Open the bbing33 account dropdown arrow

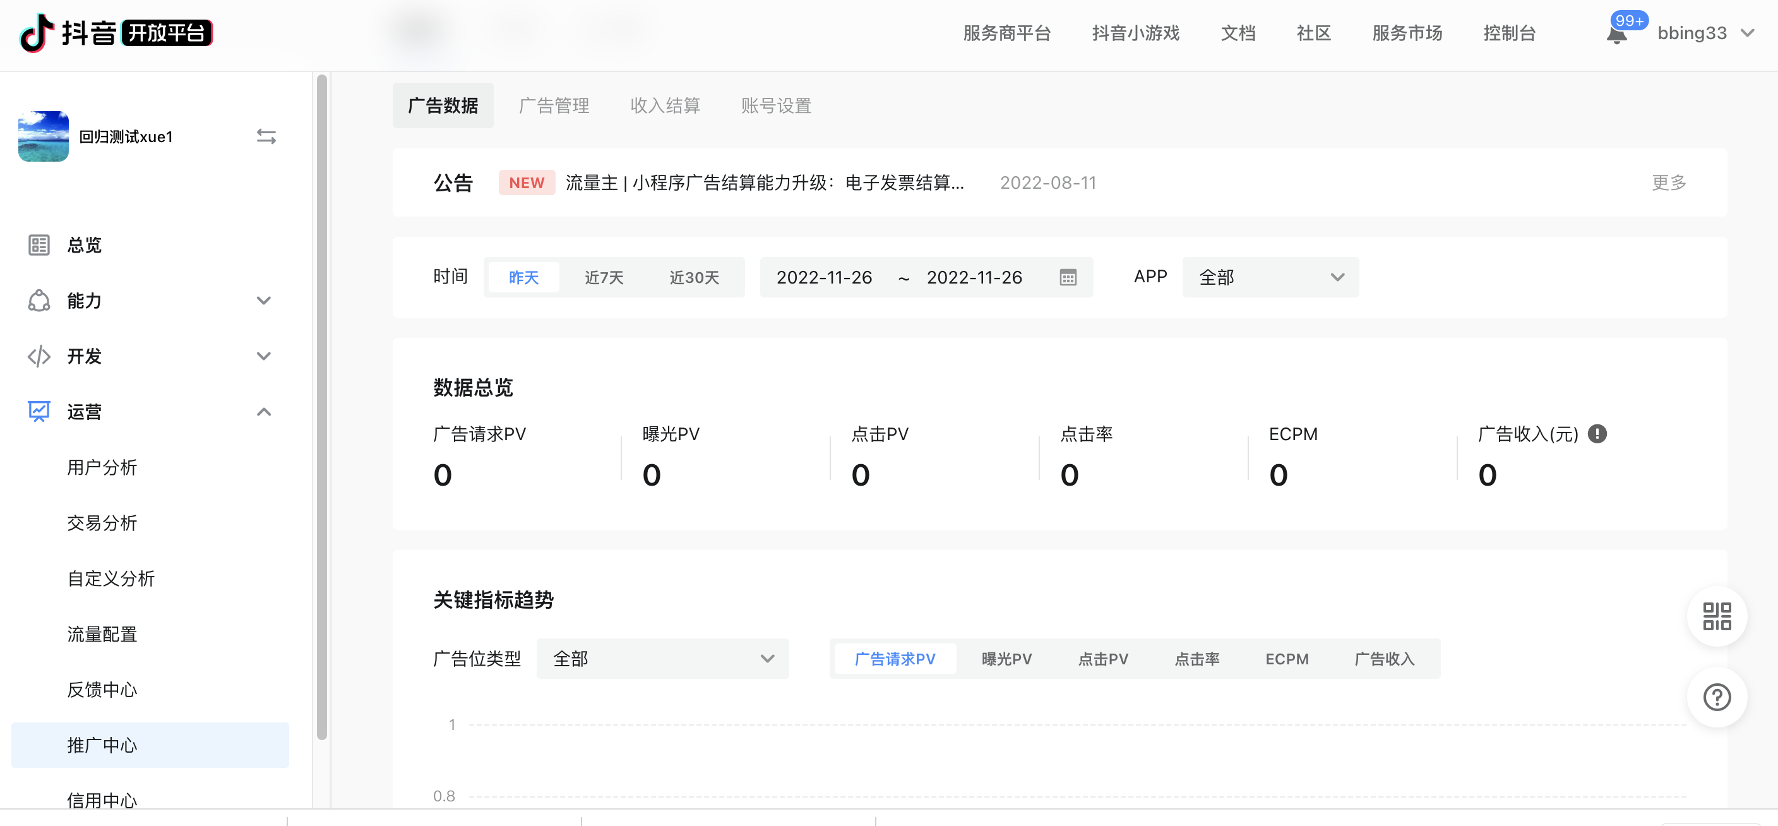1748,33
